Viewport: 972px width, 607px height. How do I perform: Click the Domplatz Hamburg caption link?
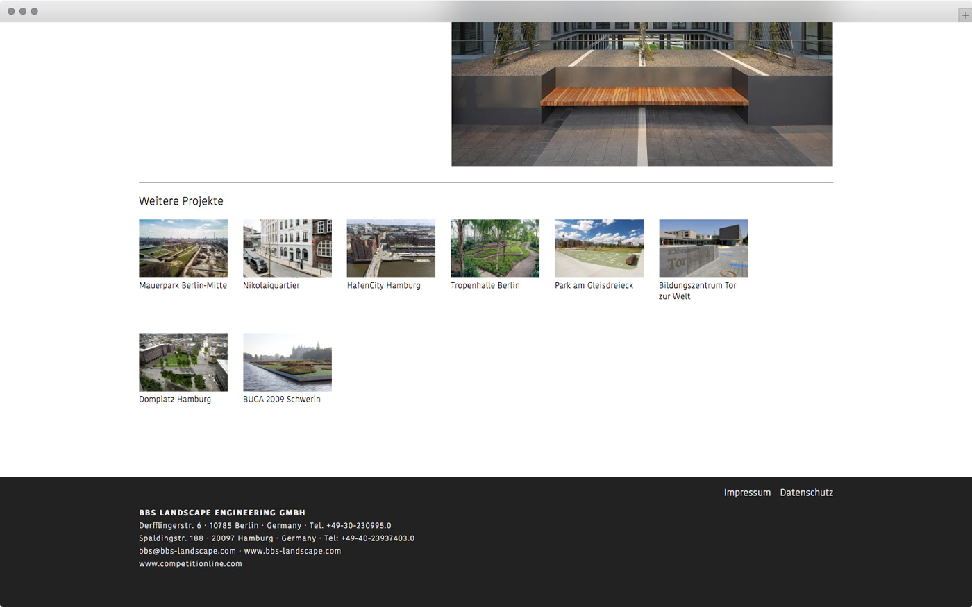click(175, 399)
